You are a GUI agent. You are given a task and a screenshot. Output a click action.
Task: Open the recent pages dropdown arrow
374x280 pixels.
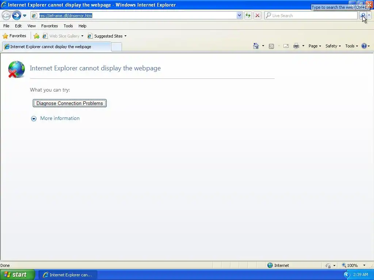[24, 16]
